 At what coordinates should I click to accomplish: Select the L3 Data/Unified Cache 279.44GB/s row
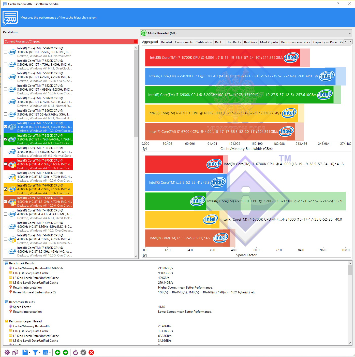click(x=175, y=282)
